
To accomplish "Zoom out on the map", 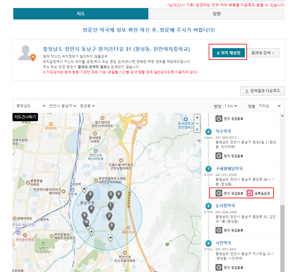I will coord(197,124).
